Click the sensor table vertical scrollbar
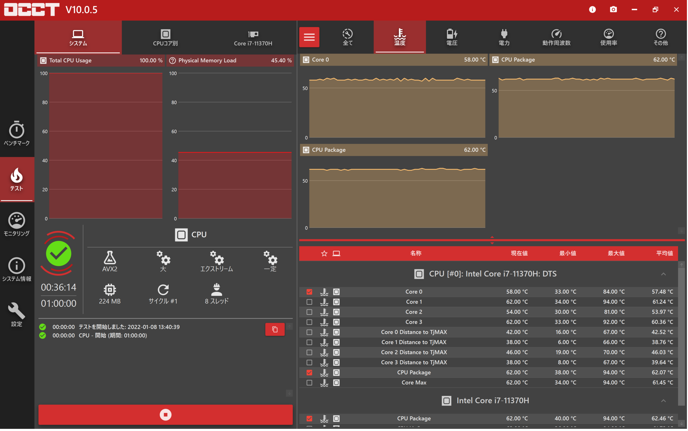Viewport: 688px width, 431px height. 682,336
